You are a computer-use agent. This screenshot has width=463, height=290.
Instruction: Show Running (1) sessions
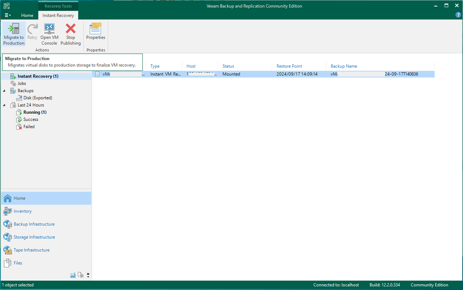pyautogui.click(x=35, y=112)
